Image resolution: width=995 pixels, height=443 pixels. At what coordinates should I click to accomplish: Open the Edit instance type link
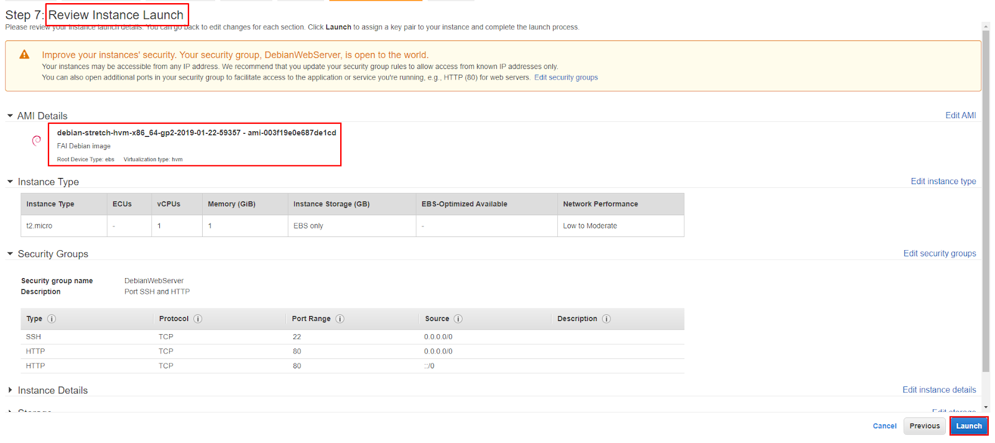coord(943,181)
